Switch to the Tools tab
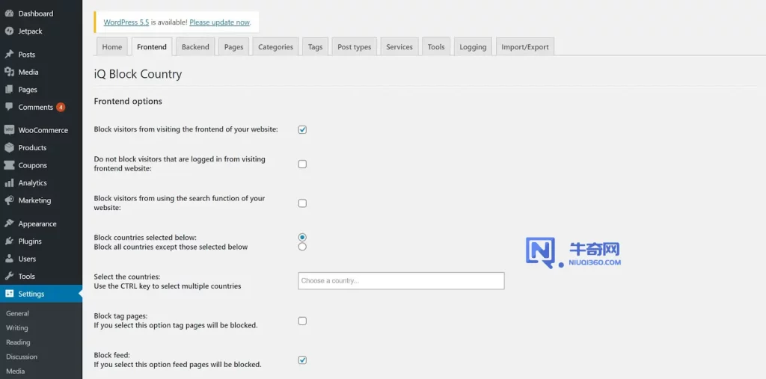766x379 pixels. point(436,47)
